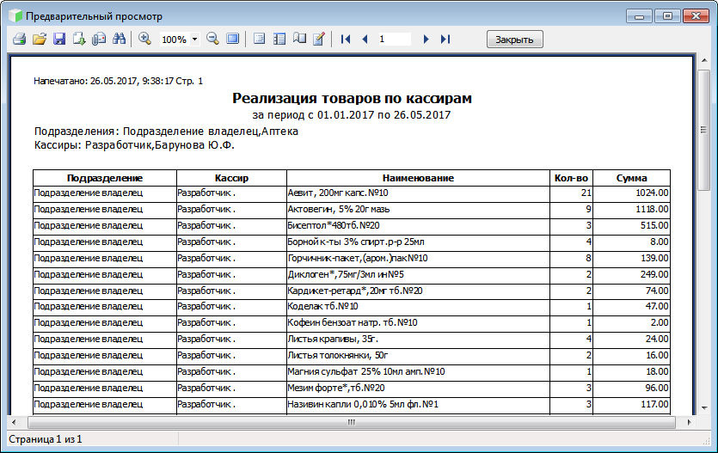The image size is (718, 453).
Task: Switch to full screen view
Action: coord(232,39)
